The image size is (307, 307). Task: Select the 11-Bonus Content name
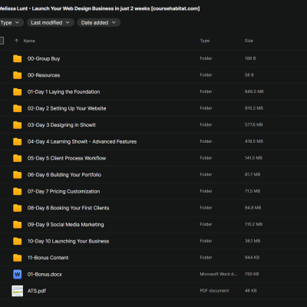48,258
